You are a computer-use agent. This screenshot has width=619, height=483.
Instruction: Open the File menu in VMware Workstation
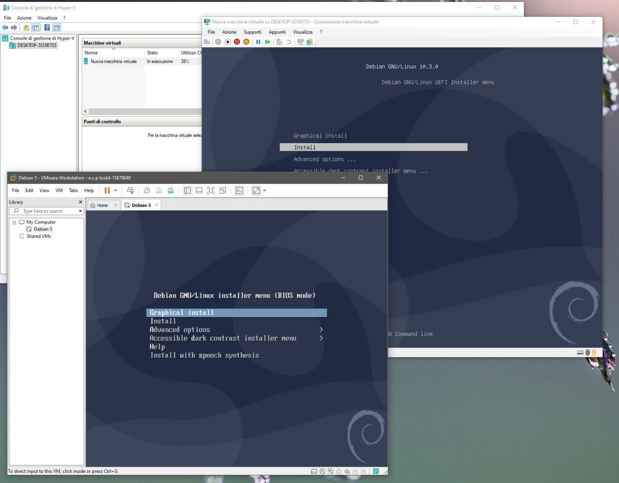(15, 190)
